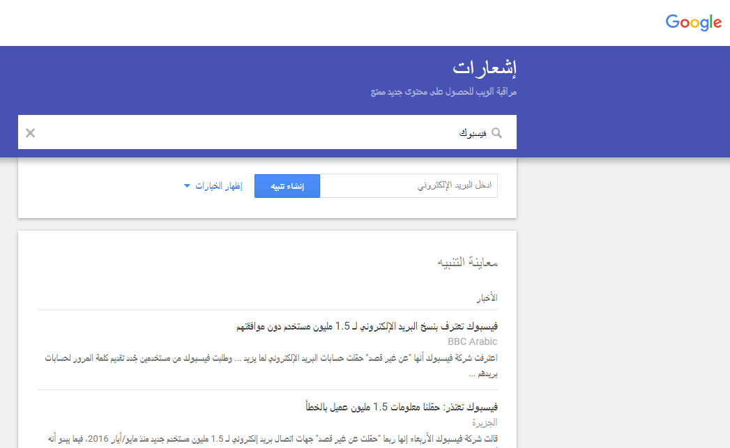The image size is (730, 448).
Task: Click the Google logo
Action: pyautogui.click(x=693, y=22)
